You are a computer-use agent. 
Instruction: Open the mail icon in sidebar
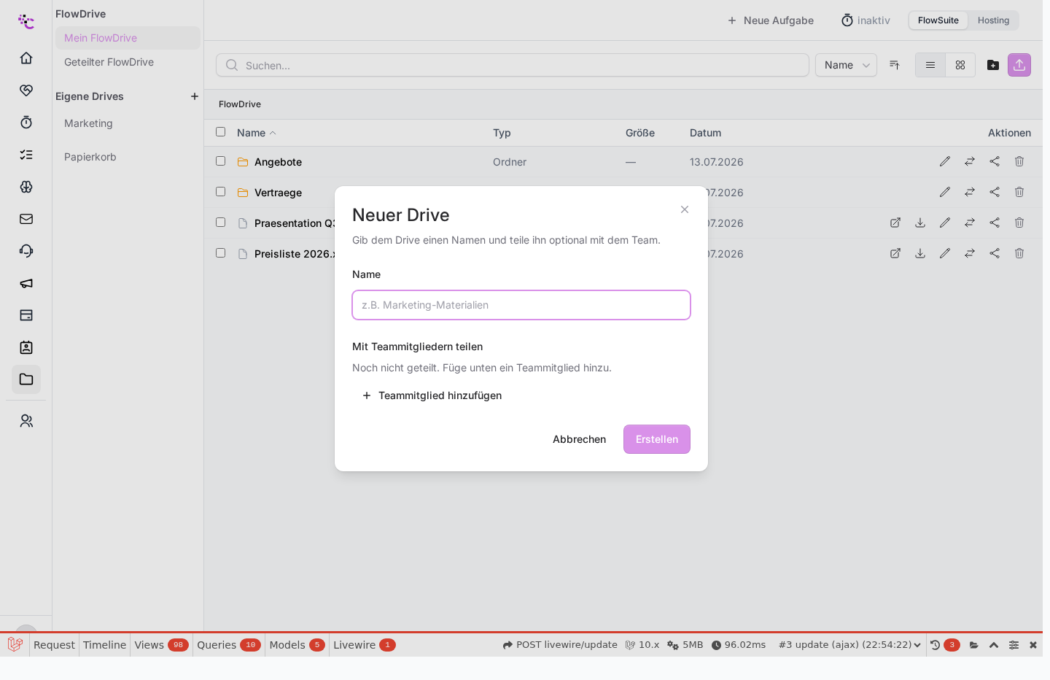[x=26, y=219]
